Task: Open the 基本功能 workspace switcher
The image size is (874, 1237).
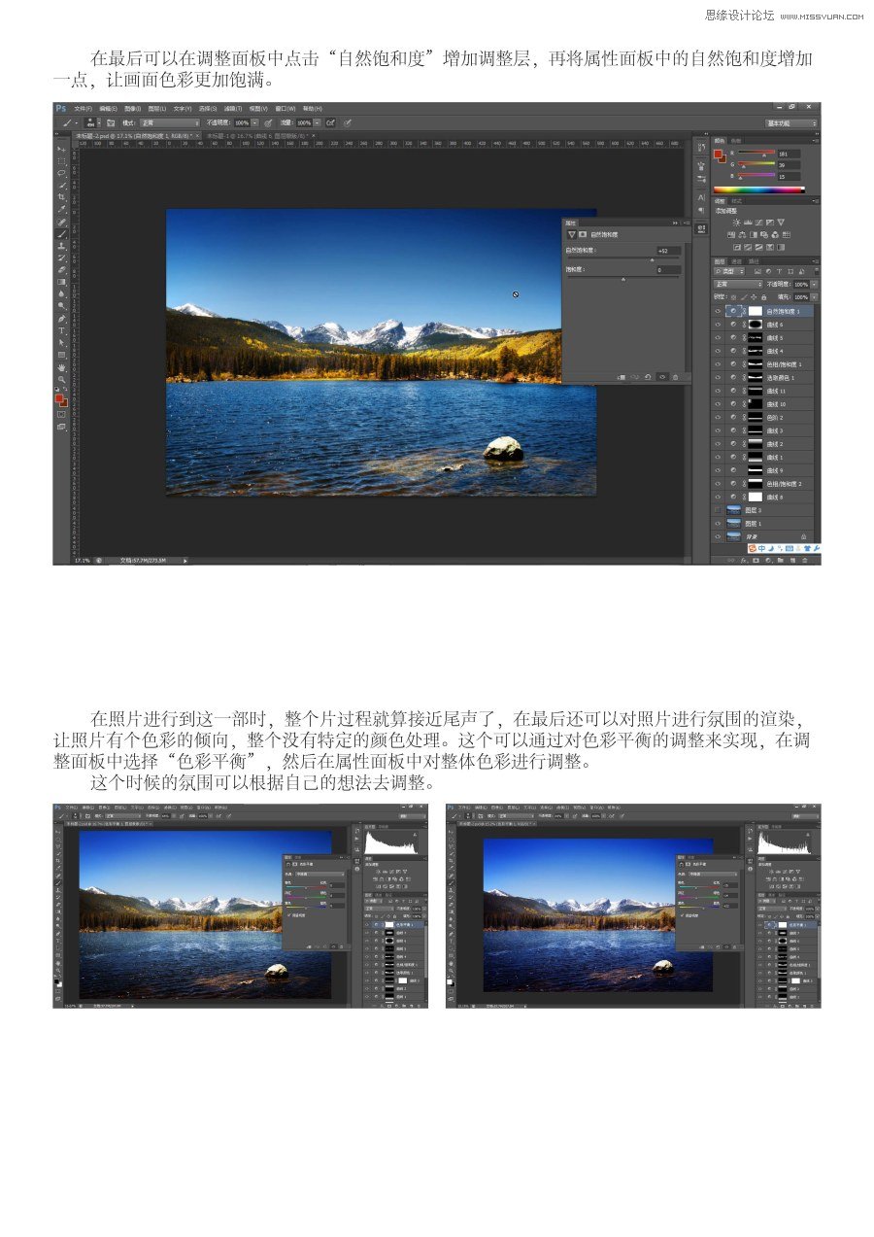Action: pos(791,123)
